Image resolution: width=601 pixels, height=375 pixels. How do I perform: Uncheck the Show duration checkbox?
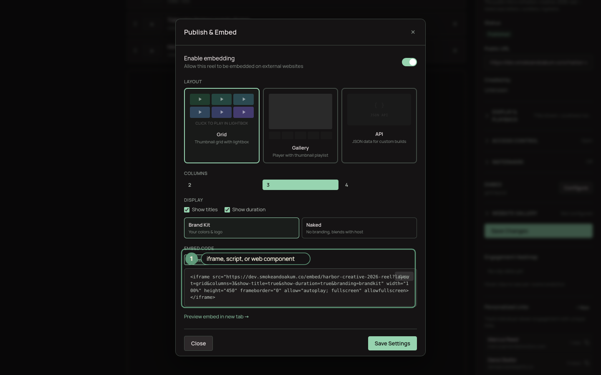click(227, 210)
